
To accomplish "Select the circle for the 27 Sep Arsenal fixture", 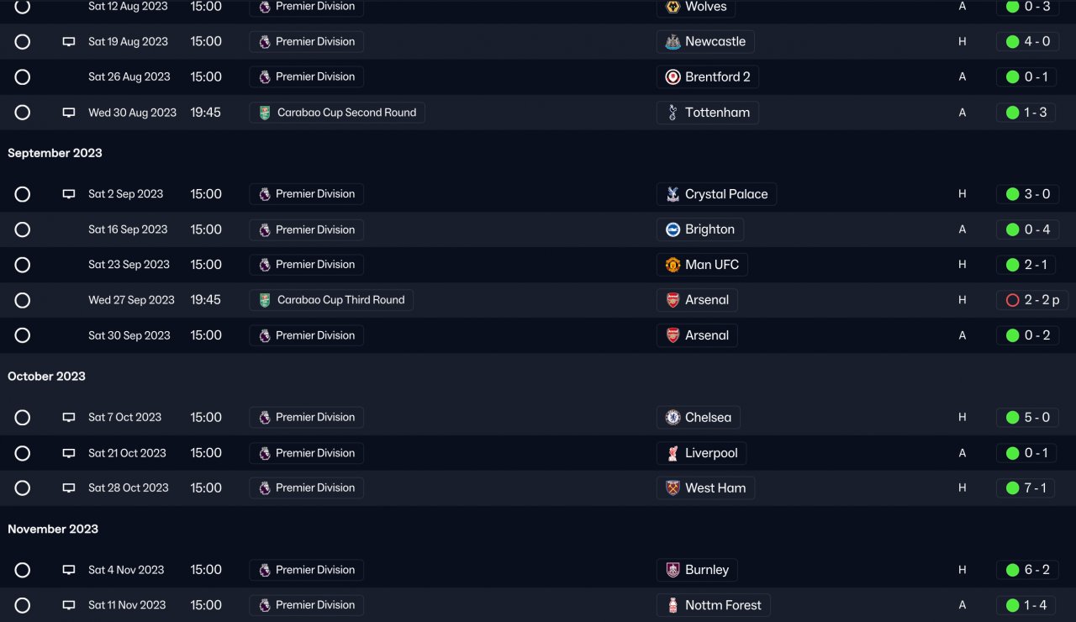I will pyautogui.click(x=23, y=300).
